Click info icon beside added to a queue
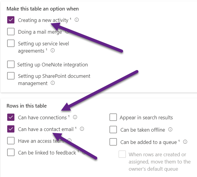The image size is (197, 177). pos(185,142)
